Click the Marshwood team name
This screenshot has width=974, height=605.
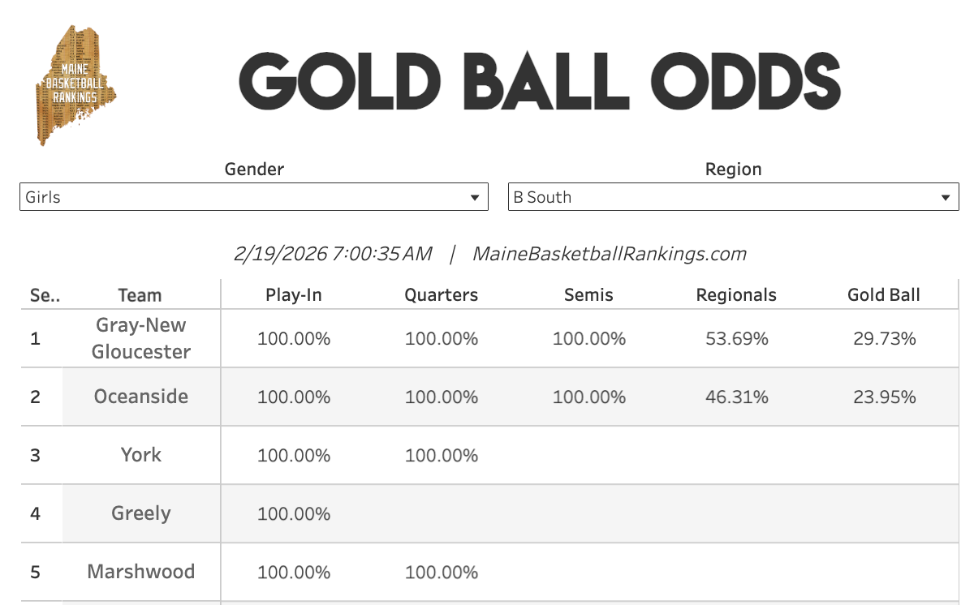point(141,572)
